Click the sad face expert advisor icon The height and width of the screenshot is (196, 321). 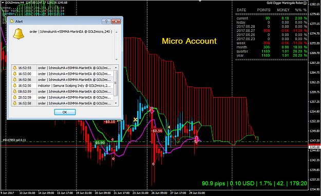tap(305, 3)
